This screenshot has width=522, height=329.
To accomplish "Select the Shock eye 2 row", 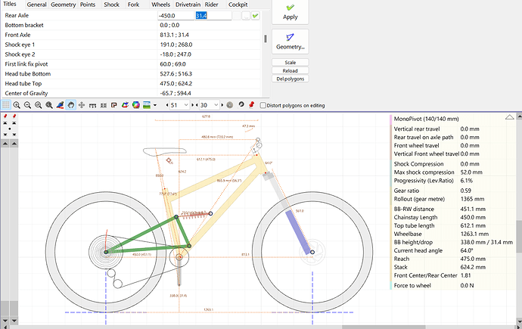I will point(132,54).
